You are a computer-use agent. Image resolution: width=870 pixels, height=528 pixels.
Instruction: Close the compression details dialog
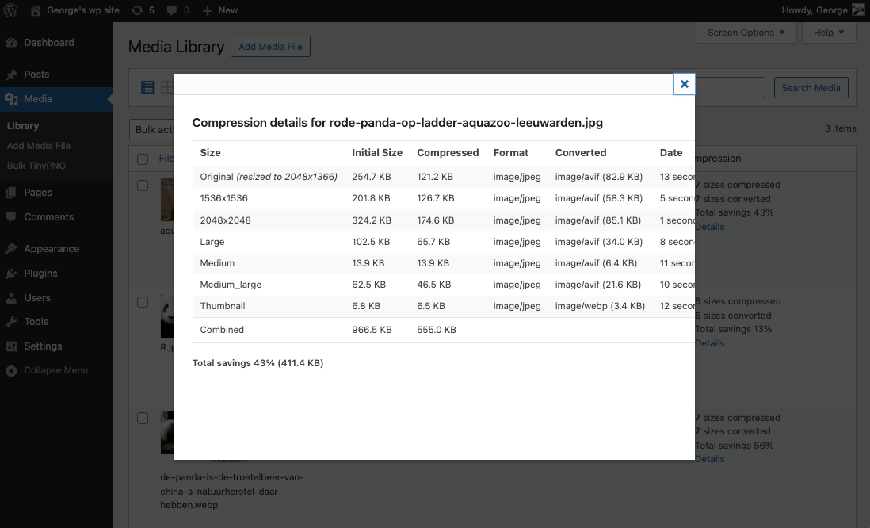pos(684,84)
